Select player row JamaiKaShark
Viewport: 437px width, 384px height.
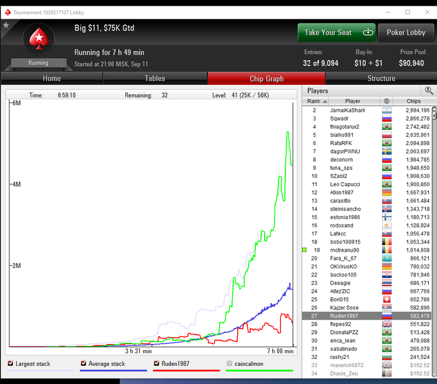[367, 111]
